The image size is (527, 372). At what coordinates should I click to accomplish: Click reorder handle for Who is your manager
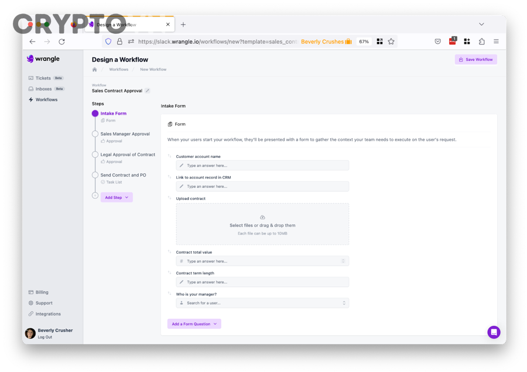(x=169, y=294)
